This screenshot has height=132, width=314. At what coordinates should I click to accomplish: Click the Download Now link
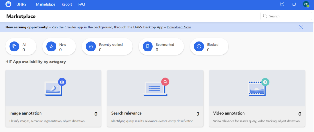tap(179, 27)
